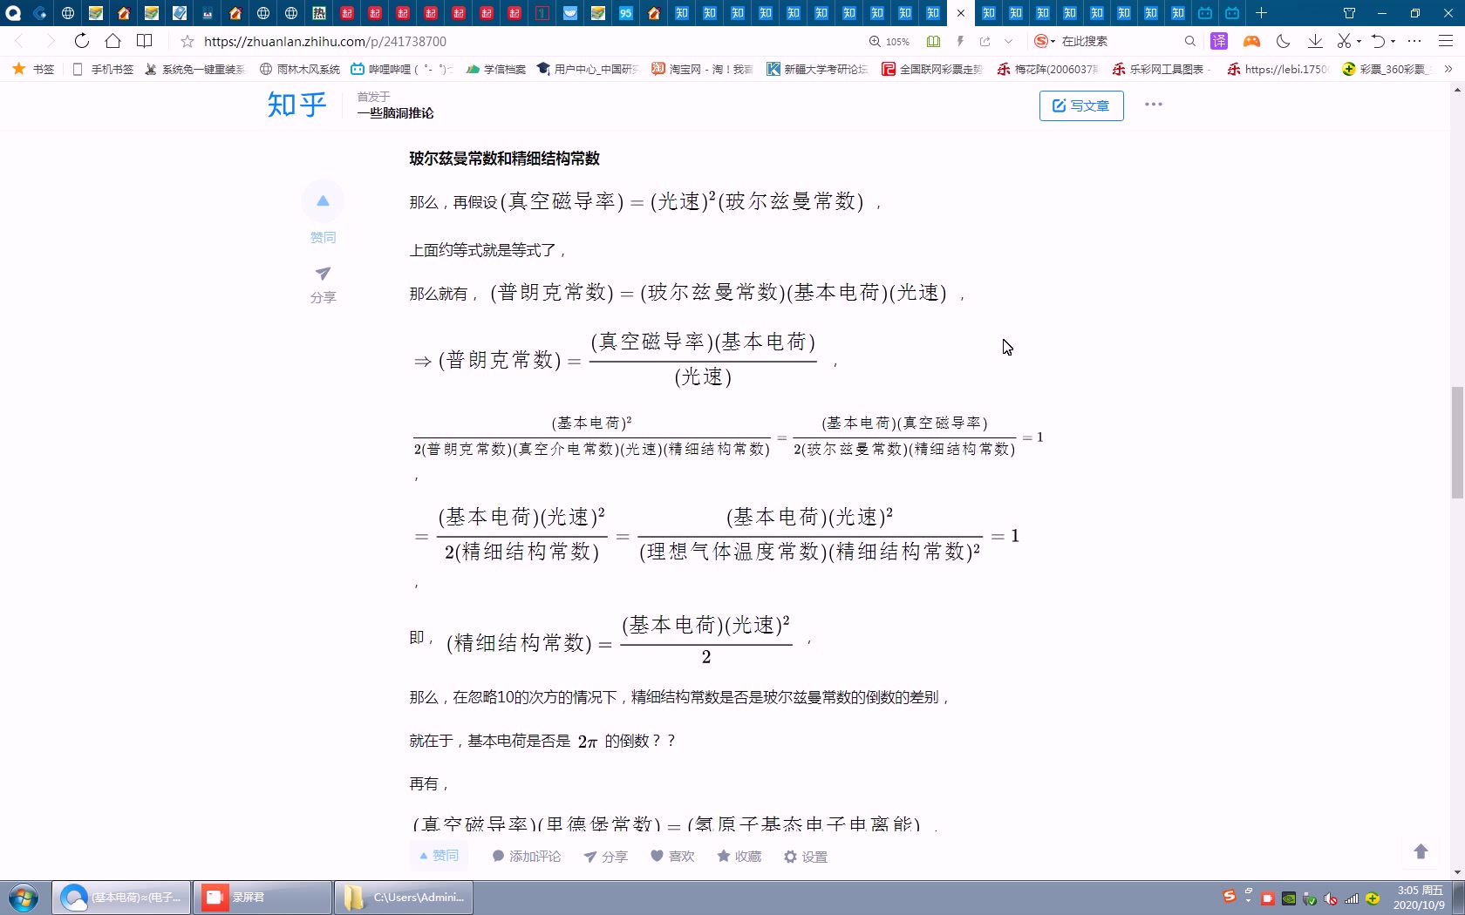Bookmark page with the star icon

(187, 42)
